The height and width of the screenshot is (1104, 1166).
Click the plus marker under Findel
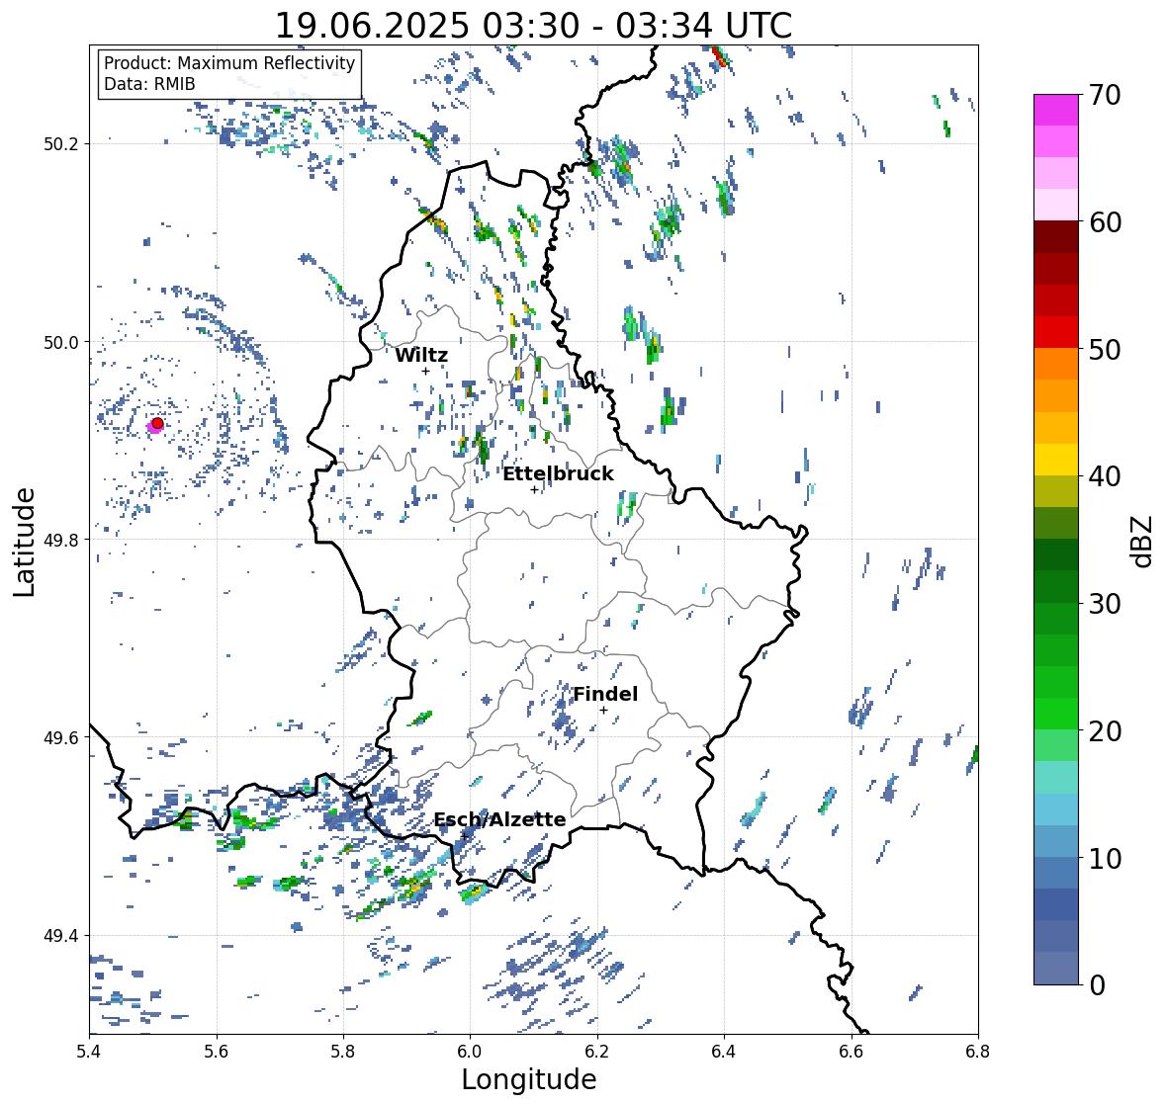[x=604, y=711]
